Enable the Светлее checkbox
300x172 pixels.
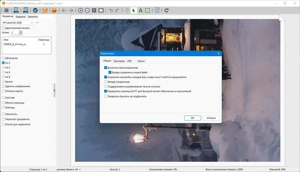point(3,98)
